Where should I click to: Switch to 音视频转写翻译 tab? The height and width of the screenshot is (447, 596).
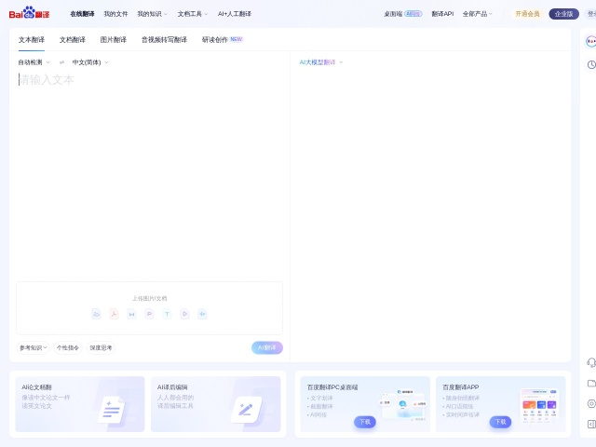[164, 39]
